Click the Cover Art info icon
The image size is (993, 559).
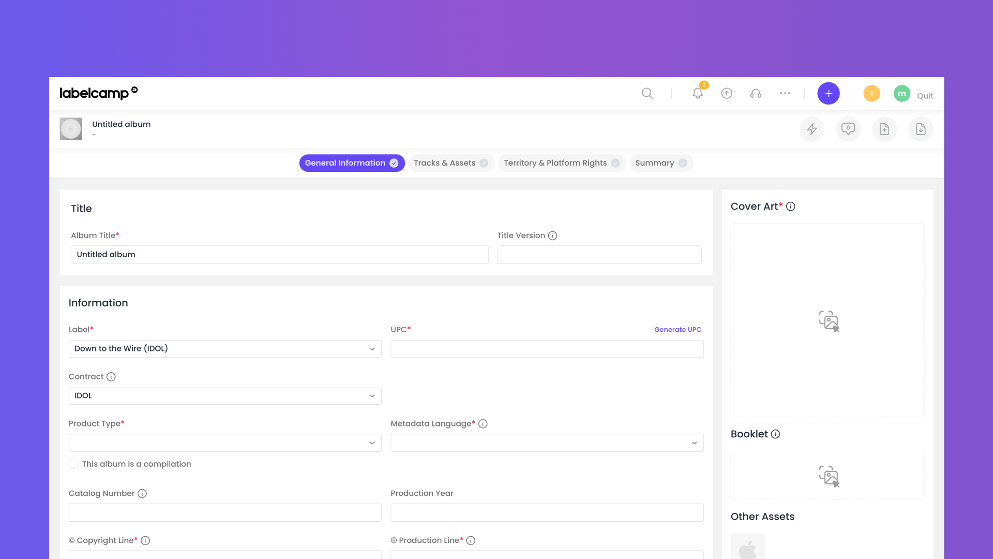pos(791,207)
